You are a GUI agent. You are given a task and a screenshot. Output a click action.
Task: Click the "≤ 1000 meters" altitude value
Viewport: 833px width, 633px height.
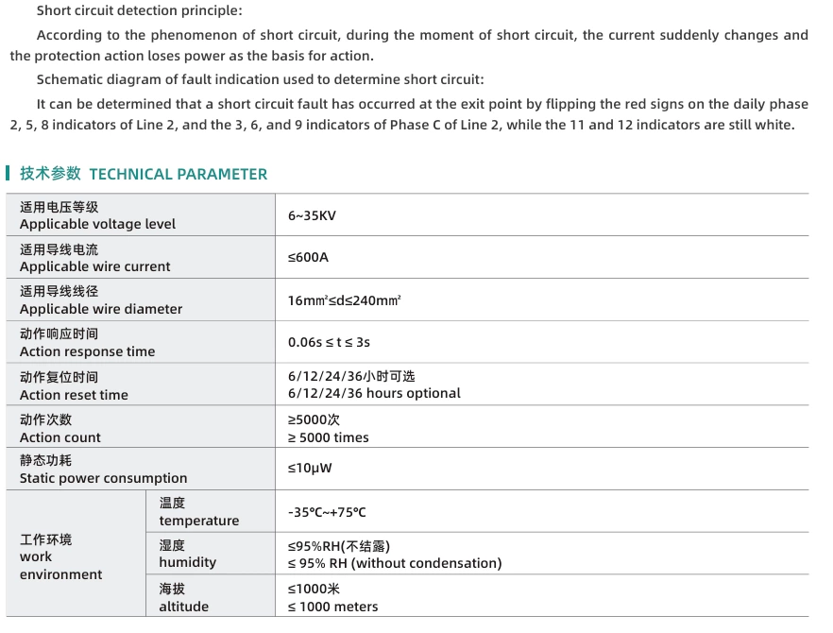(x=332, y=607)
